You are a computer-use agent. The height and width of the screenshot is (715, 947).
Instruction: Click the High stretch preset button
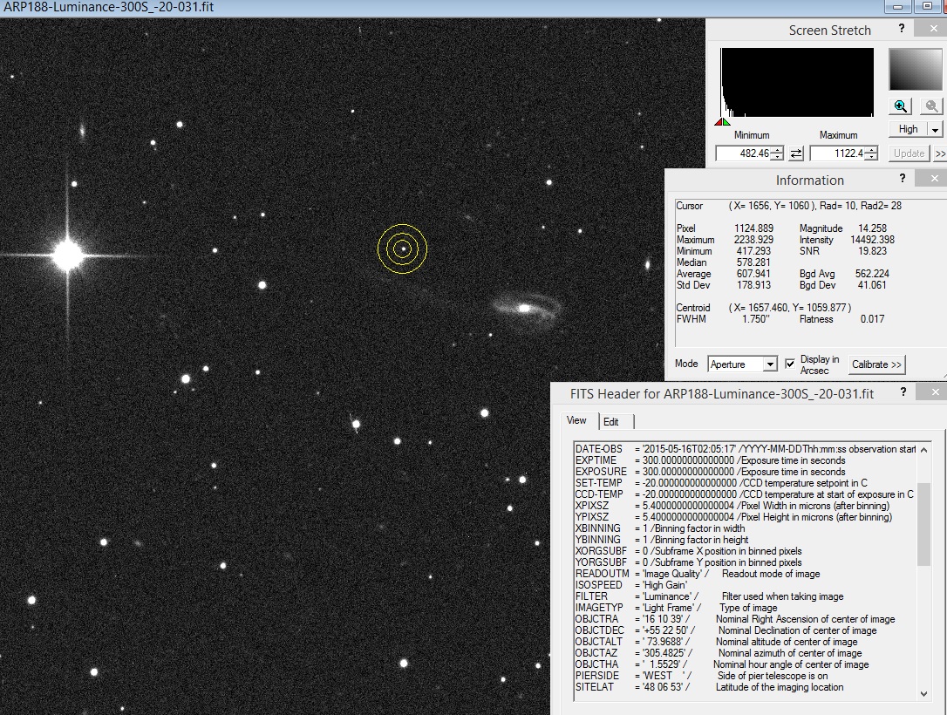[908, 129]
